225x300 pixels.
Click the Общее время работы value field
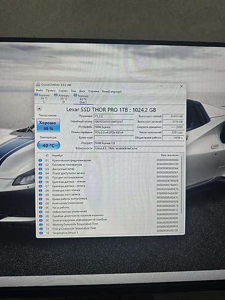[173, 138]
